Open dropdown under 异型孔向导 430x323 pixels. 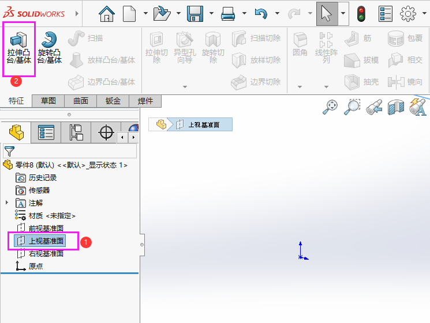(x=185, y=87)
